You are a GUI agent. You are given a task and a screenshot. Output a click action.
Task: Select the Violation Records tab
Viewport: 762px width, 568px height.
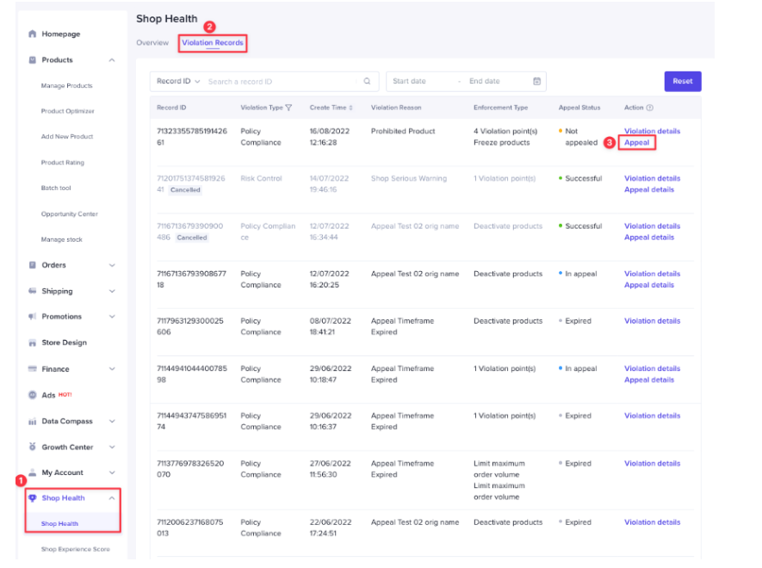213,43
